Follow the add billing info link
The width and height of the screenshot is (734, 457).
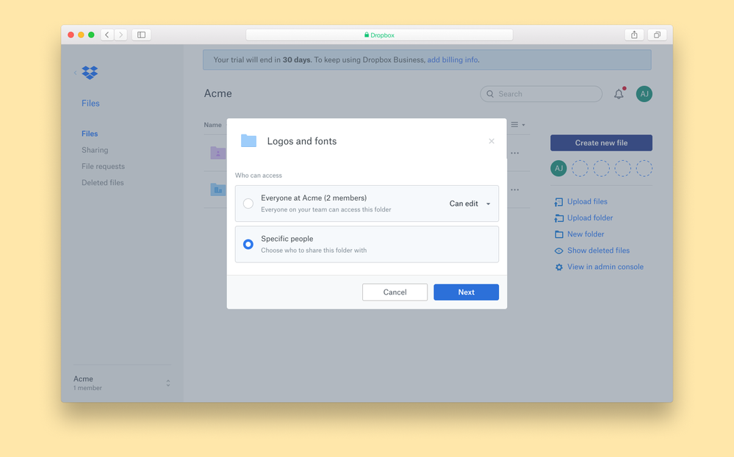[452, 60]
